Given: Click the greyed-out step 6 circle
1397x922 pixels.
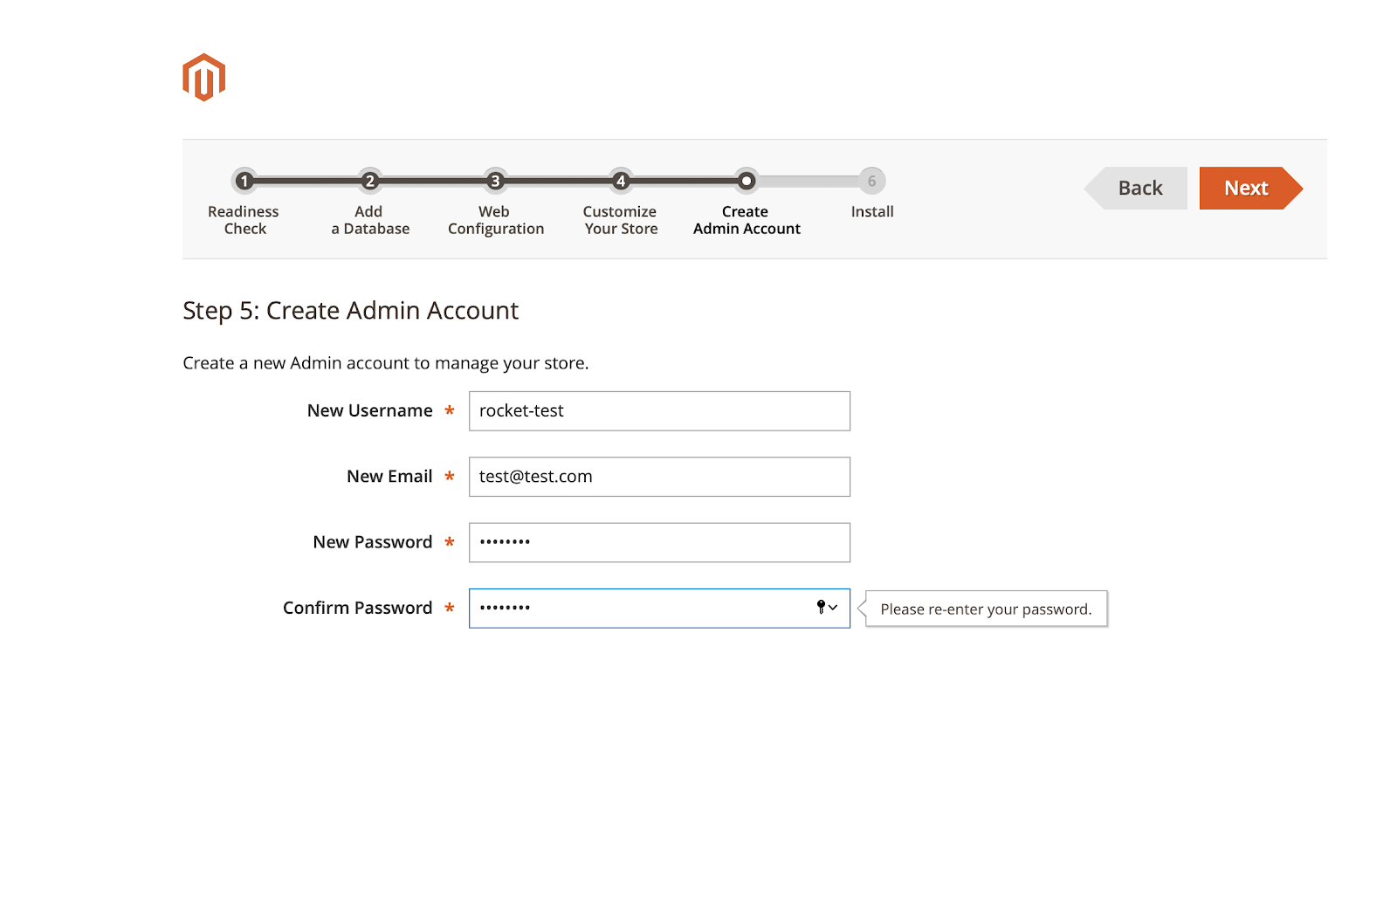Looking at the screenshot, I should point(871,181).
